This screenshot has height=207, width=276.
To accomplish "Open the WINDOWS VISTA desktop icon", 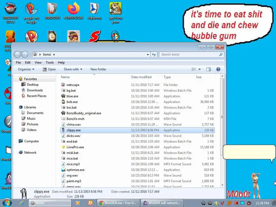I will tap(11, 13).
